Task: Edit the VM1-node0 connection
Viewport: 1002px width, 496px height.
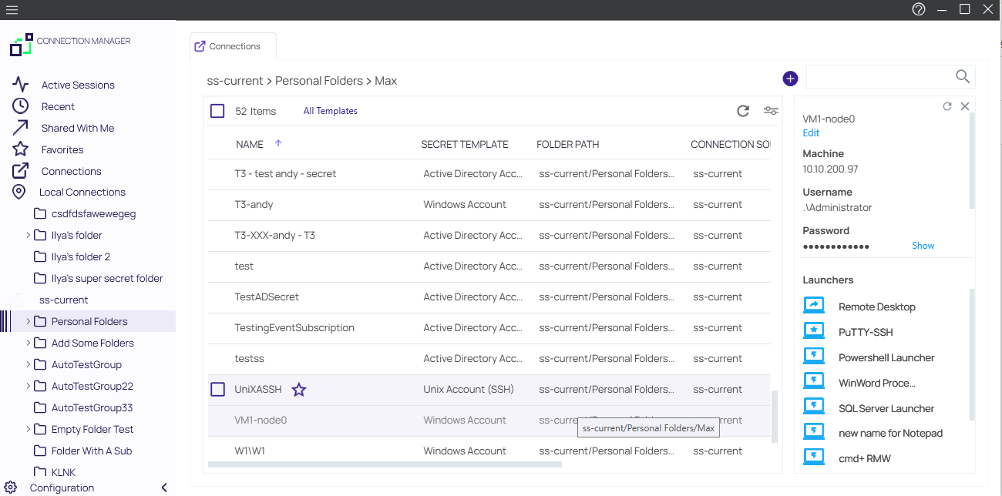Action: 811,132
